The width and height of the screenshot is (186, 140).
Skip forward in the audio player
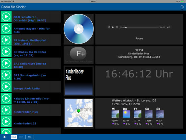pyautogui.click(x=117, y=27)
